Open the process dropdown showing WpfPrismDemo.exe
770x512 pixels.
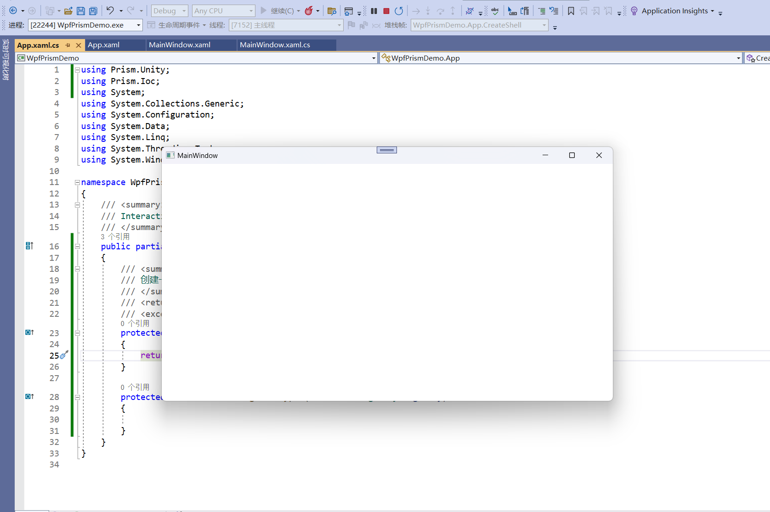[139, 25]
